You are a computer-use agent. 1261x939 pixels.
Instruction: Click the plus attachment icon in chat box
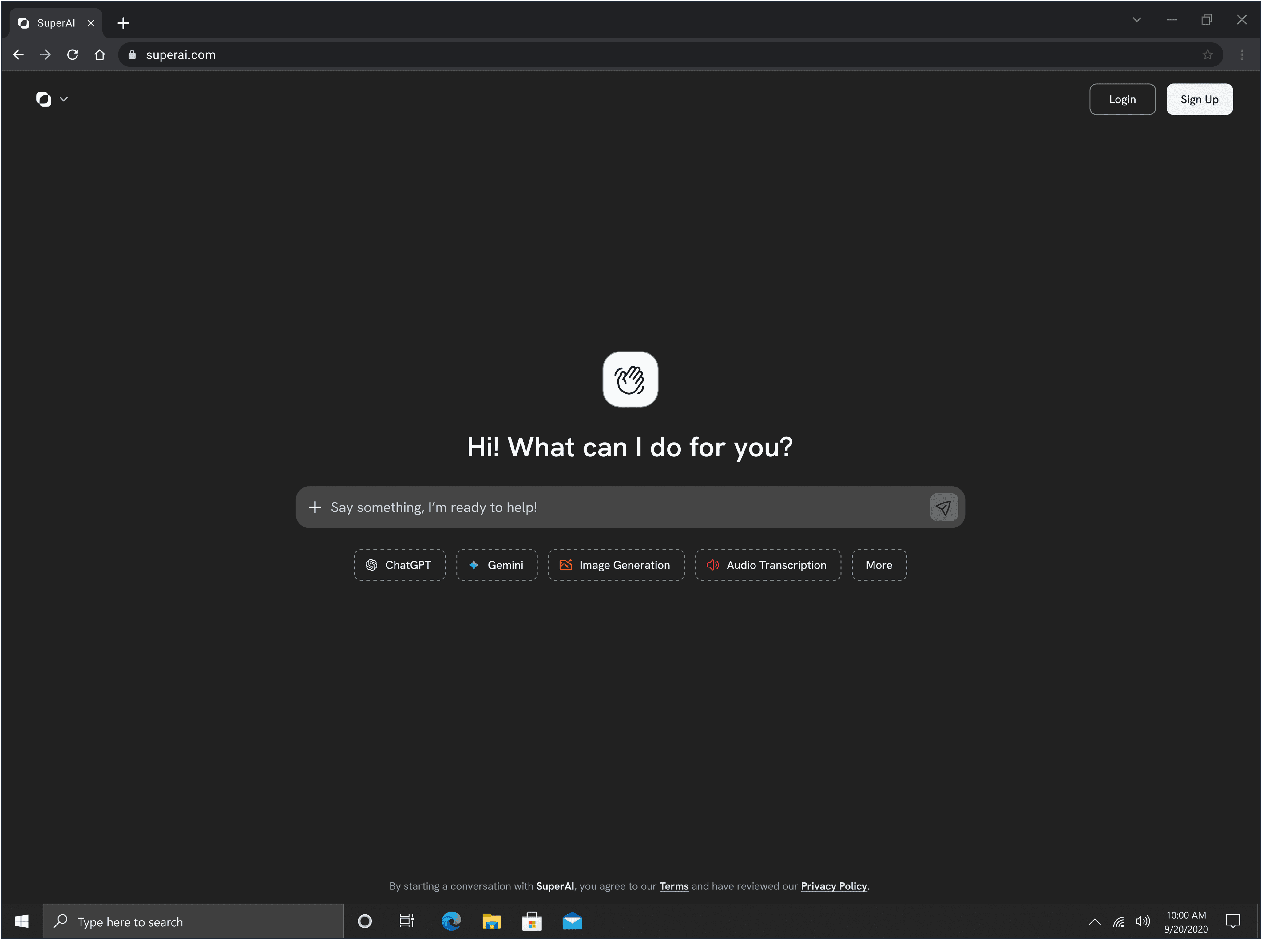pos(315,507)
